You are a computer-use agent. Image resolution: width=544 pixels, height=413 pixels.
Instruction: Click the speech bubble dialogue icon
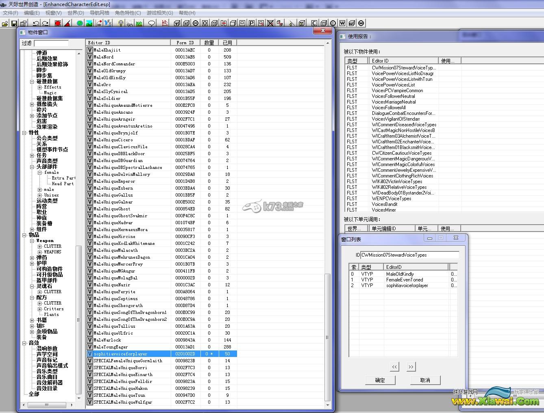point(152,23)
